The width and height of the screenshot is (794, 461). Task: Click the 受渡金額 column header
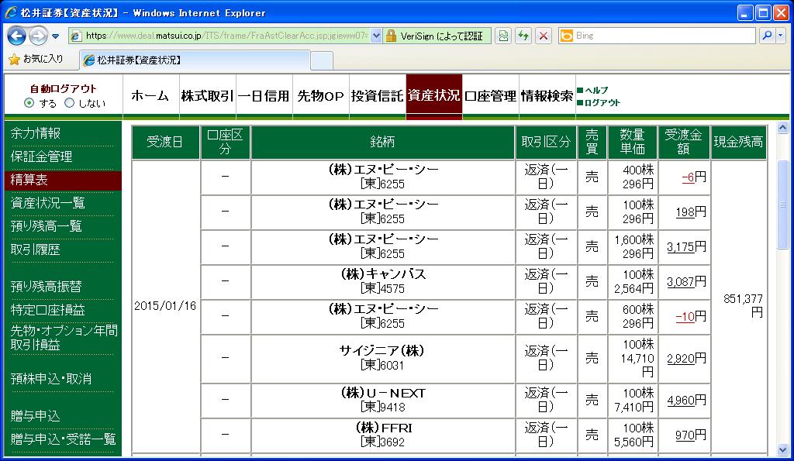pyautogui.click(x=684, y=143)
